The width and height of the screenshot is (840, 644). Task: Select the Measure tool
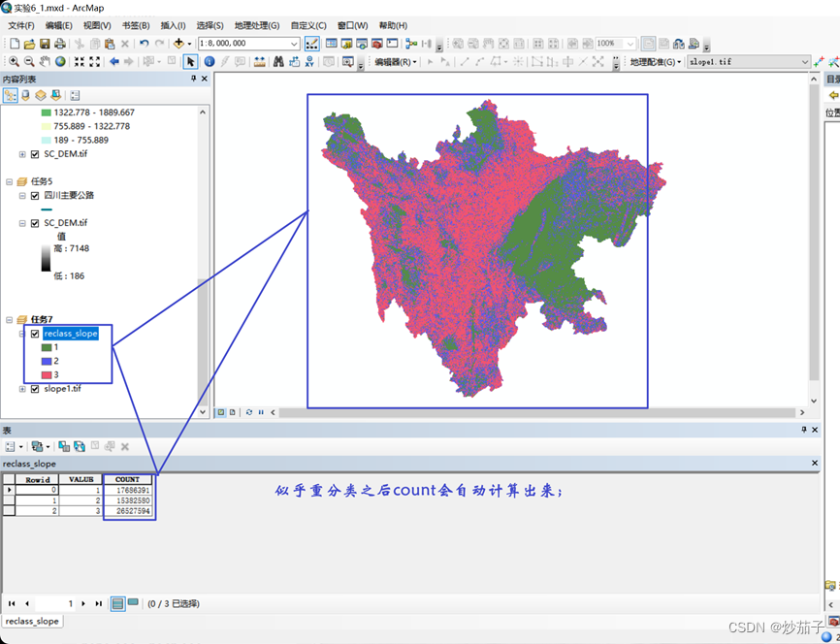coord(260,62)
